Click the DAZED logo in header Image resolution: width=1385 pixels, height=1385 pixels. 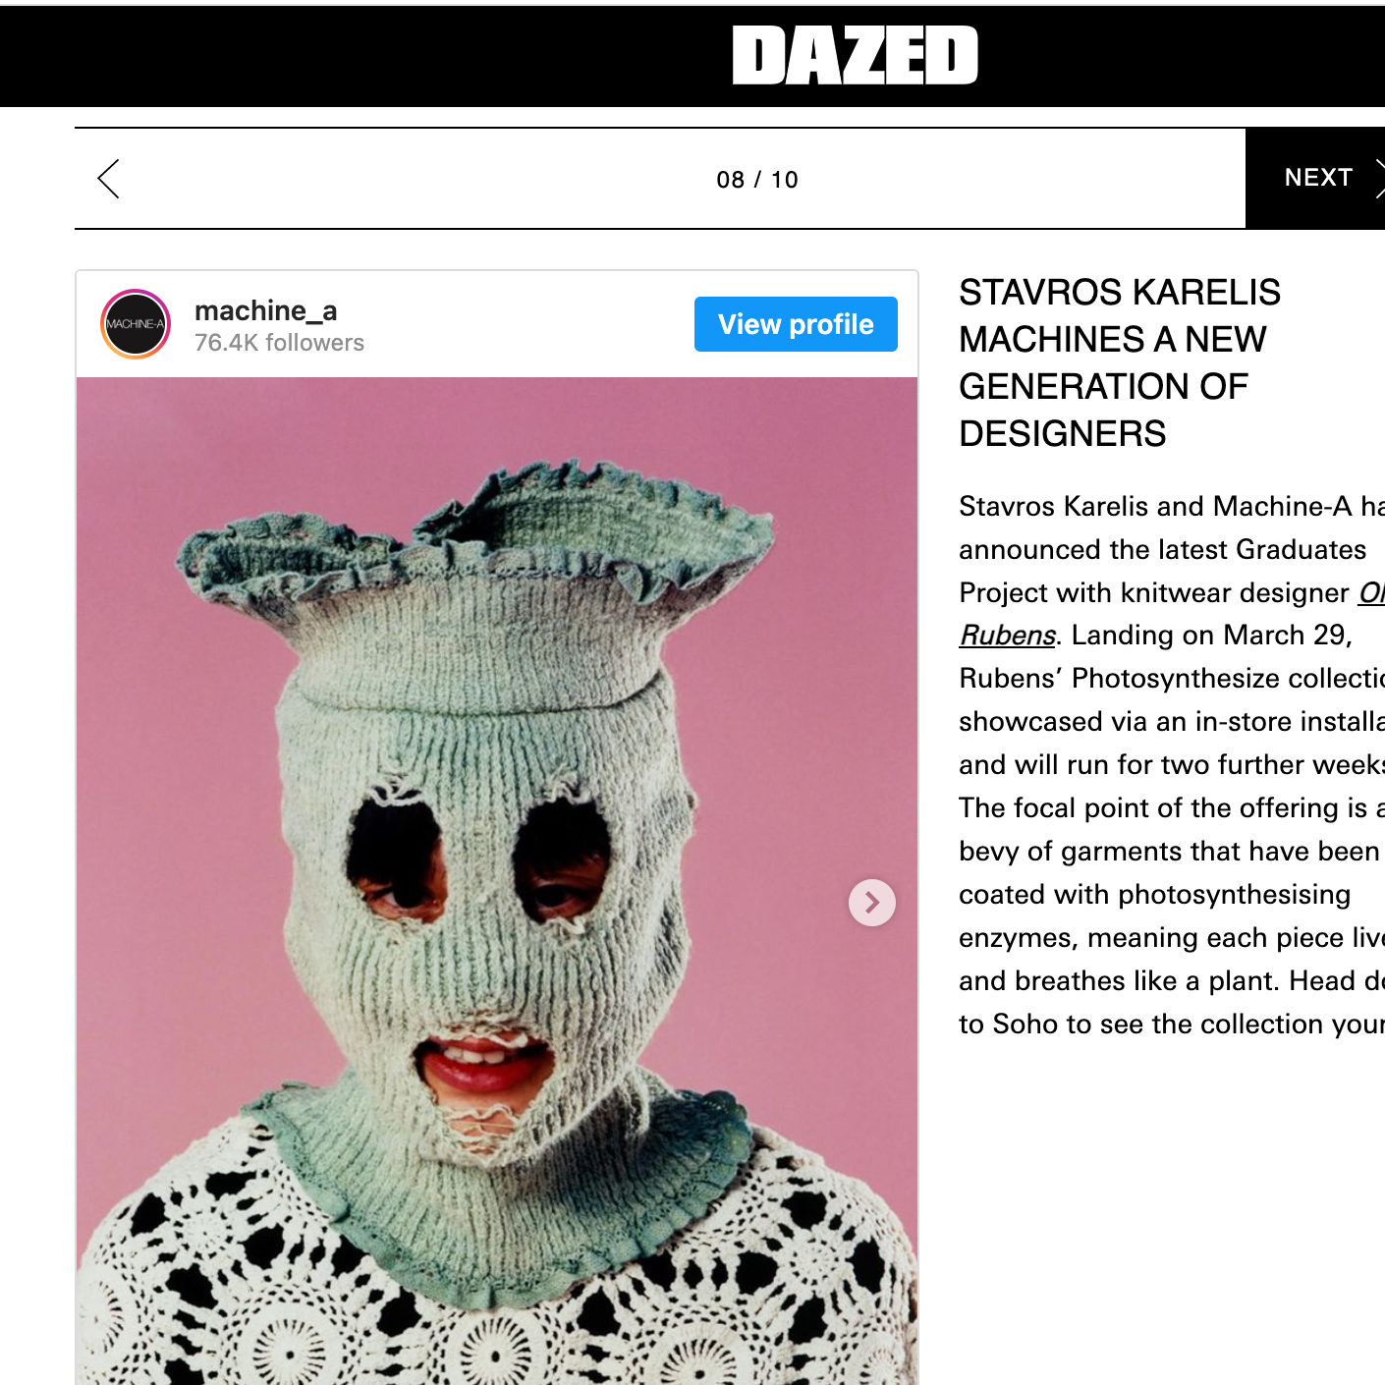pyautogui.click(x=855, y=55)
